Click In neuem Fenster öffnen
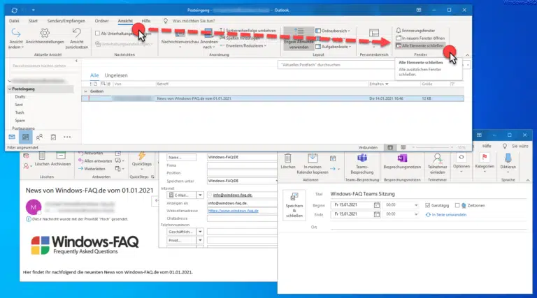The image size is (537, 298). pos(420,38)
